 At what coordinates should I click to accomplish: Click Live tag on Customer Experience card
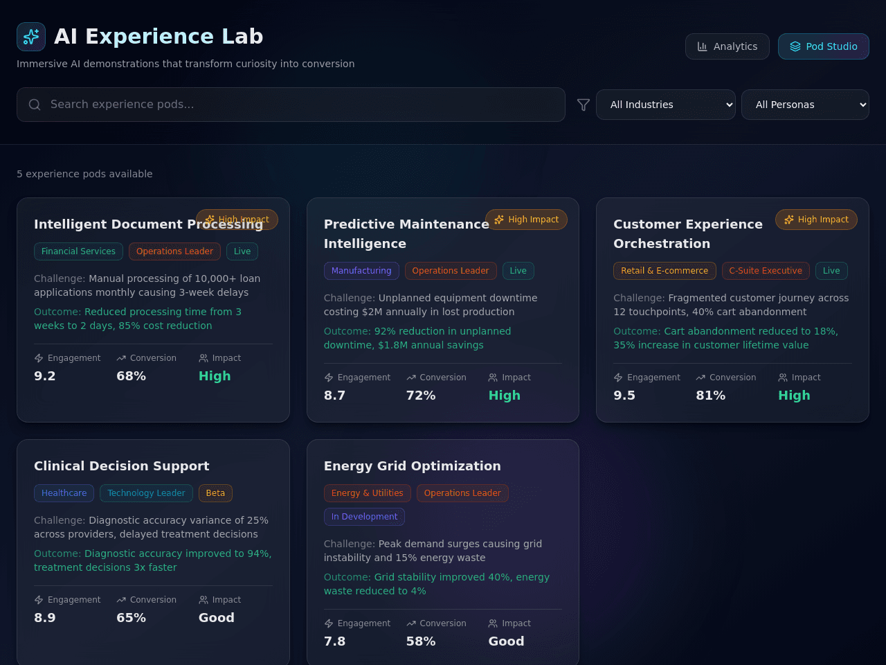831,271
